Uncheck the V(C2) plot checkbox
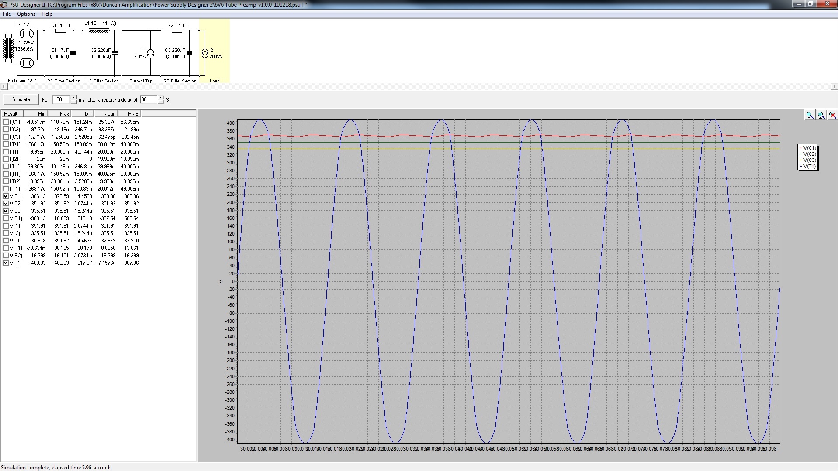Viewport: 838px width, 471px height. pos(6,204)
